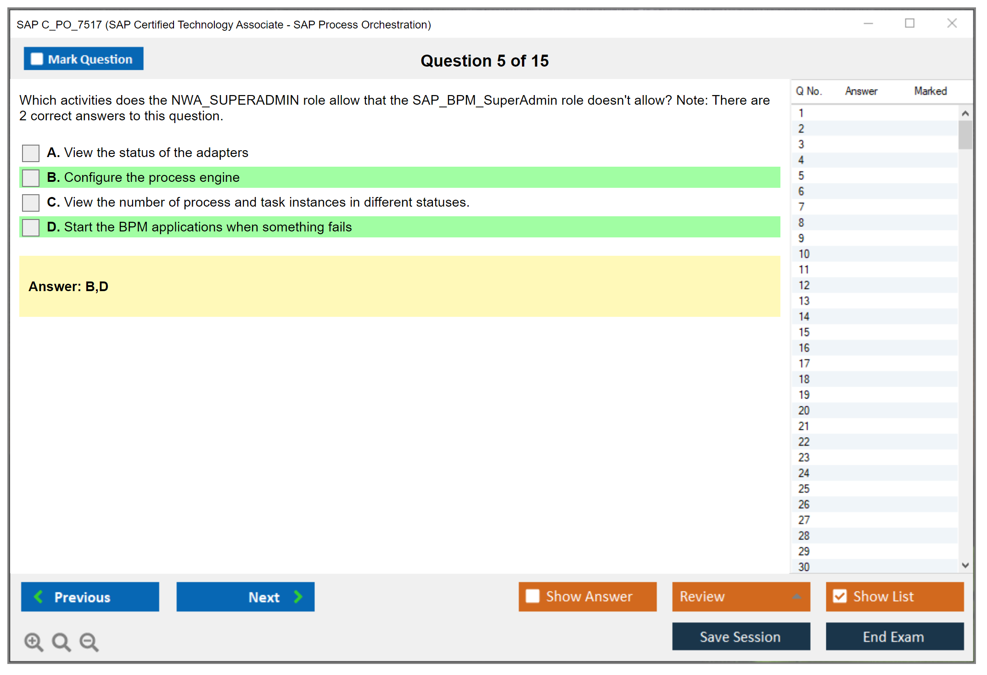Maximize the exam window

[909, 23]
